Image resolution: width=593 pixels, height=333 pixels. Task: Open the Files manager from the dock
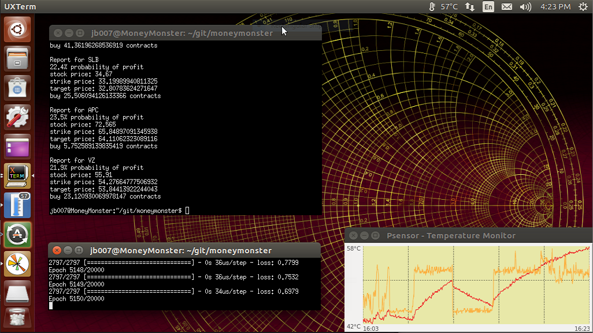pos(17,58)
